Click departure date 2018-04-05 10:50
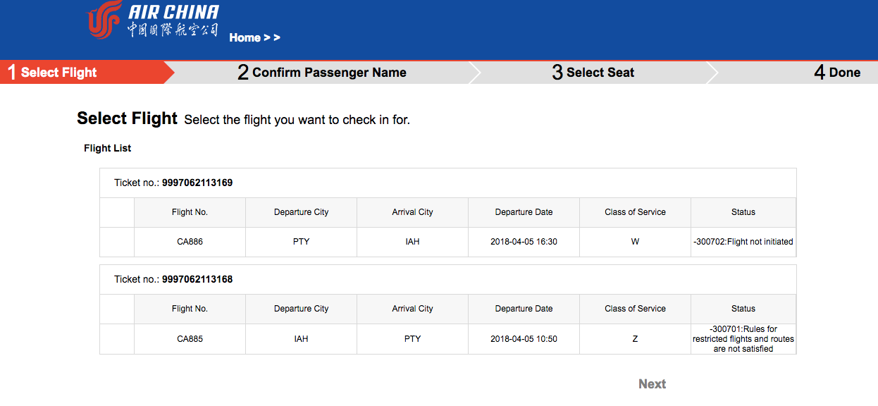The width and height of the screenshot is (878, 406). 524,339
